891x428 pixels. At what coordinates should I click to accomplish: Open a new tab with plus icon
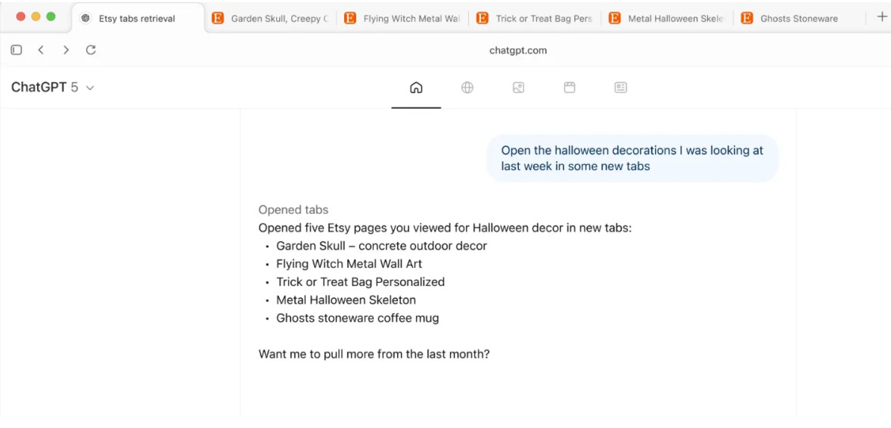(883, 17)
